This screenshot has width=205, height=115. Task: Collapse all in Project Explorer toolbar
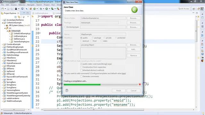pos(16,17)
